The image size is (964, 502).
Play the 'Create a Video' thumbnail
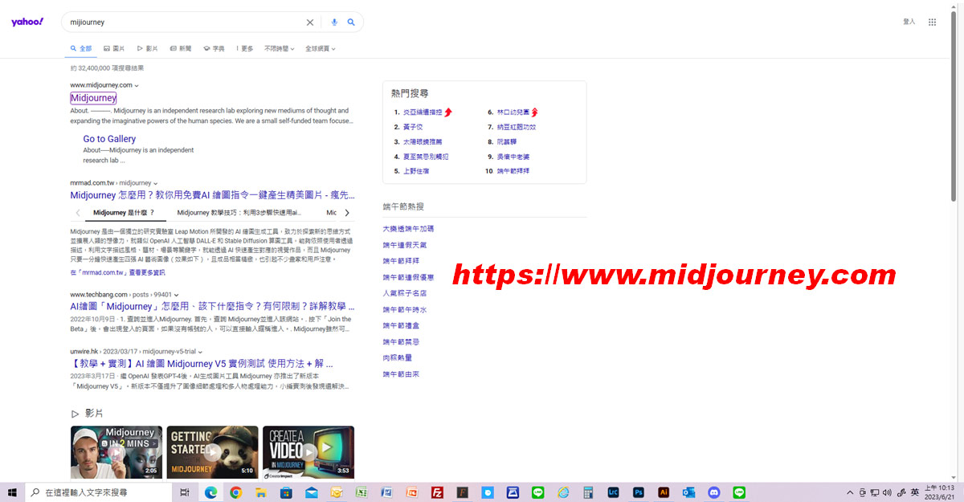click(308, 452)
